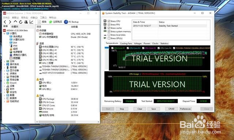
Task: Toggle the Stress CPU checkbox
Action: [x=109, y=21]
